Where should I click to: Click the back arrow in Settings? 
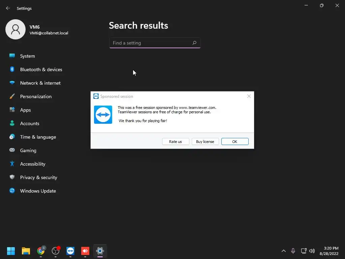[8, 8]
